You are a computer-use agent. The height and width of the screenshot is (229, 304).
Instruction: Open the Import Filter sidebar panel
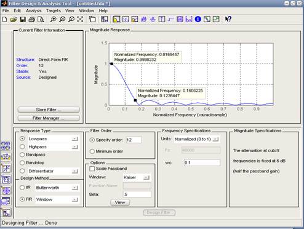[6, 202]
